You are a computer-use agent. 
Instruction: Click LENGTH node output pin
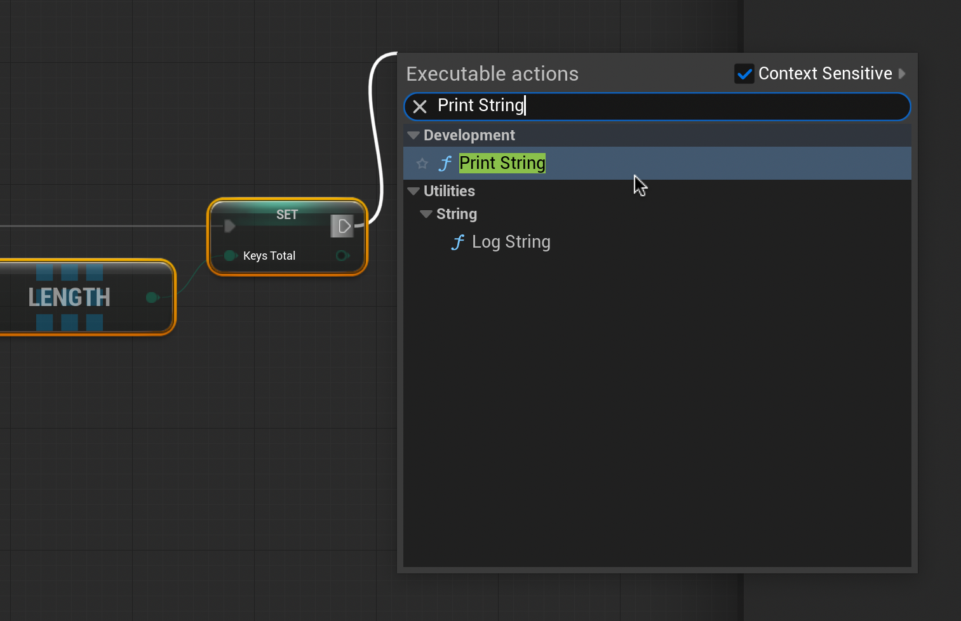click(x=152, y=297)
